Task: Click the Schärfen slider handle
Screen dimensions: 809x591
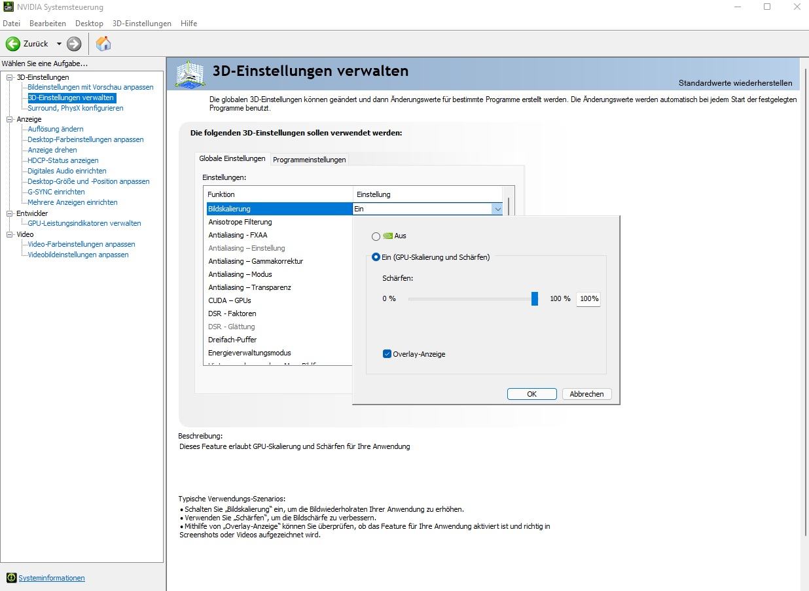Action: [535, 298]
